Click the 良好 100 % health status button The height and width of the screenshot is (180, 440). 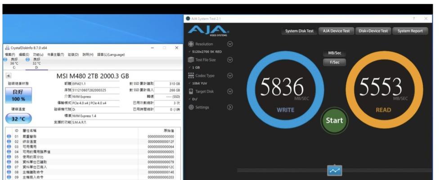pyautogui.click(x=18, y=95)
